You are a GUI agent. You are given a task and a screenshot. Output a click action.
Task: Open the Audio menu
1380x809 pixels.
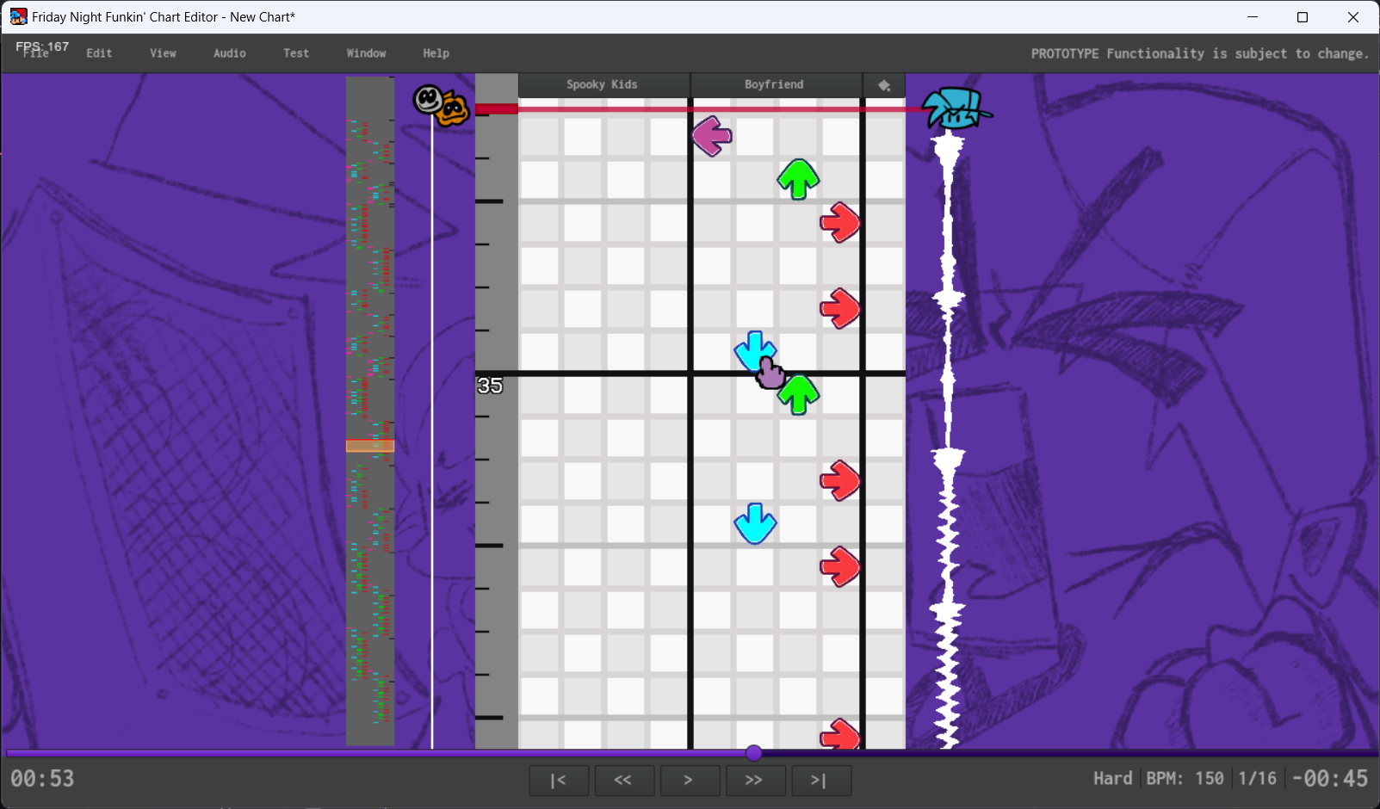(x=230, y=53)
